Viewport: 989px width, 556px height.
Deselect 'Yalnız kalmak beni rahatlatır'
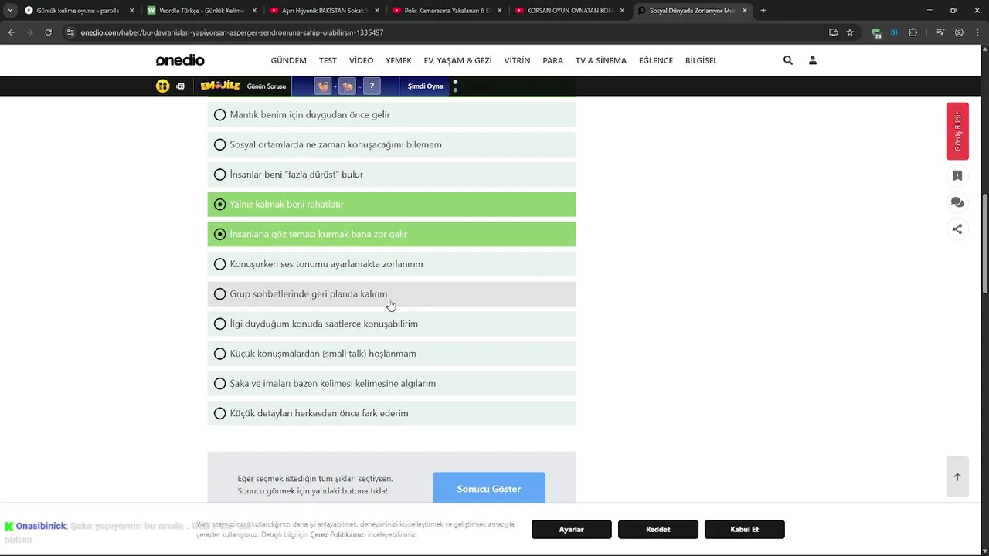point(391,204)
